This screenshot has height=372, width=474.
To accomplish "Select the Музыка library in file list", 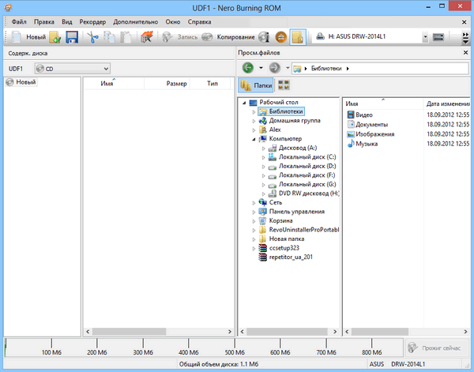I will coord(367,144).
